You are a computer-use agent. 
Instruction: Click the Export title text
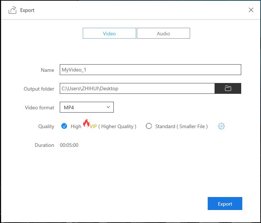(x=27, y=10)
